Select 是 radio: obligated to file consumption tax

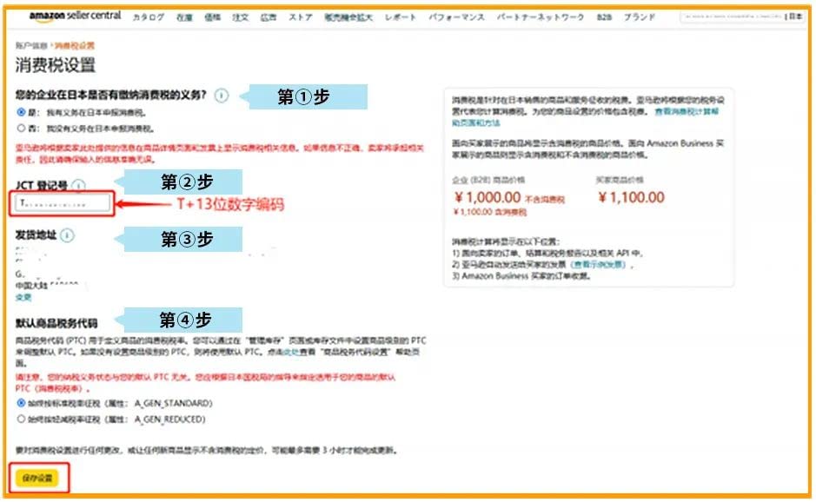click(22, 113)
